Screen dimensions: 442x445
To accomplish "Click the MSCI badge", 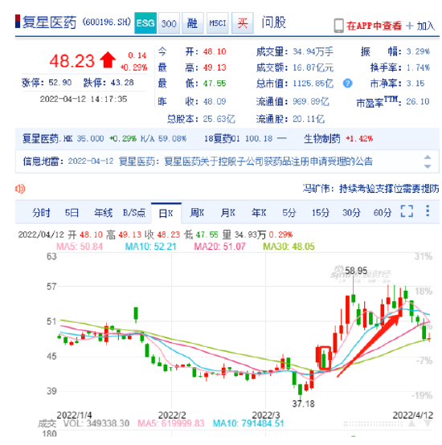I will coord(218,23).
